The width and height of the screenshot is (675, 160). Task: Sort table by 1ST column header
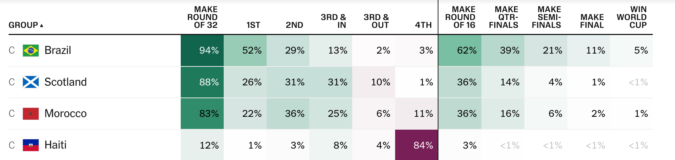(253, 25)
